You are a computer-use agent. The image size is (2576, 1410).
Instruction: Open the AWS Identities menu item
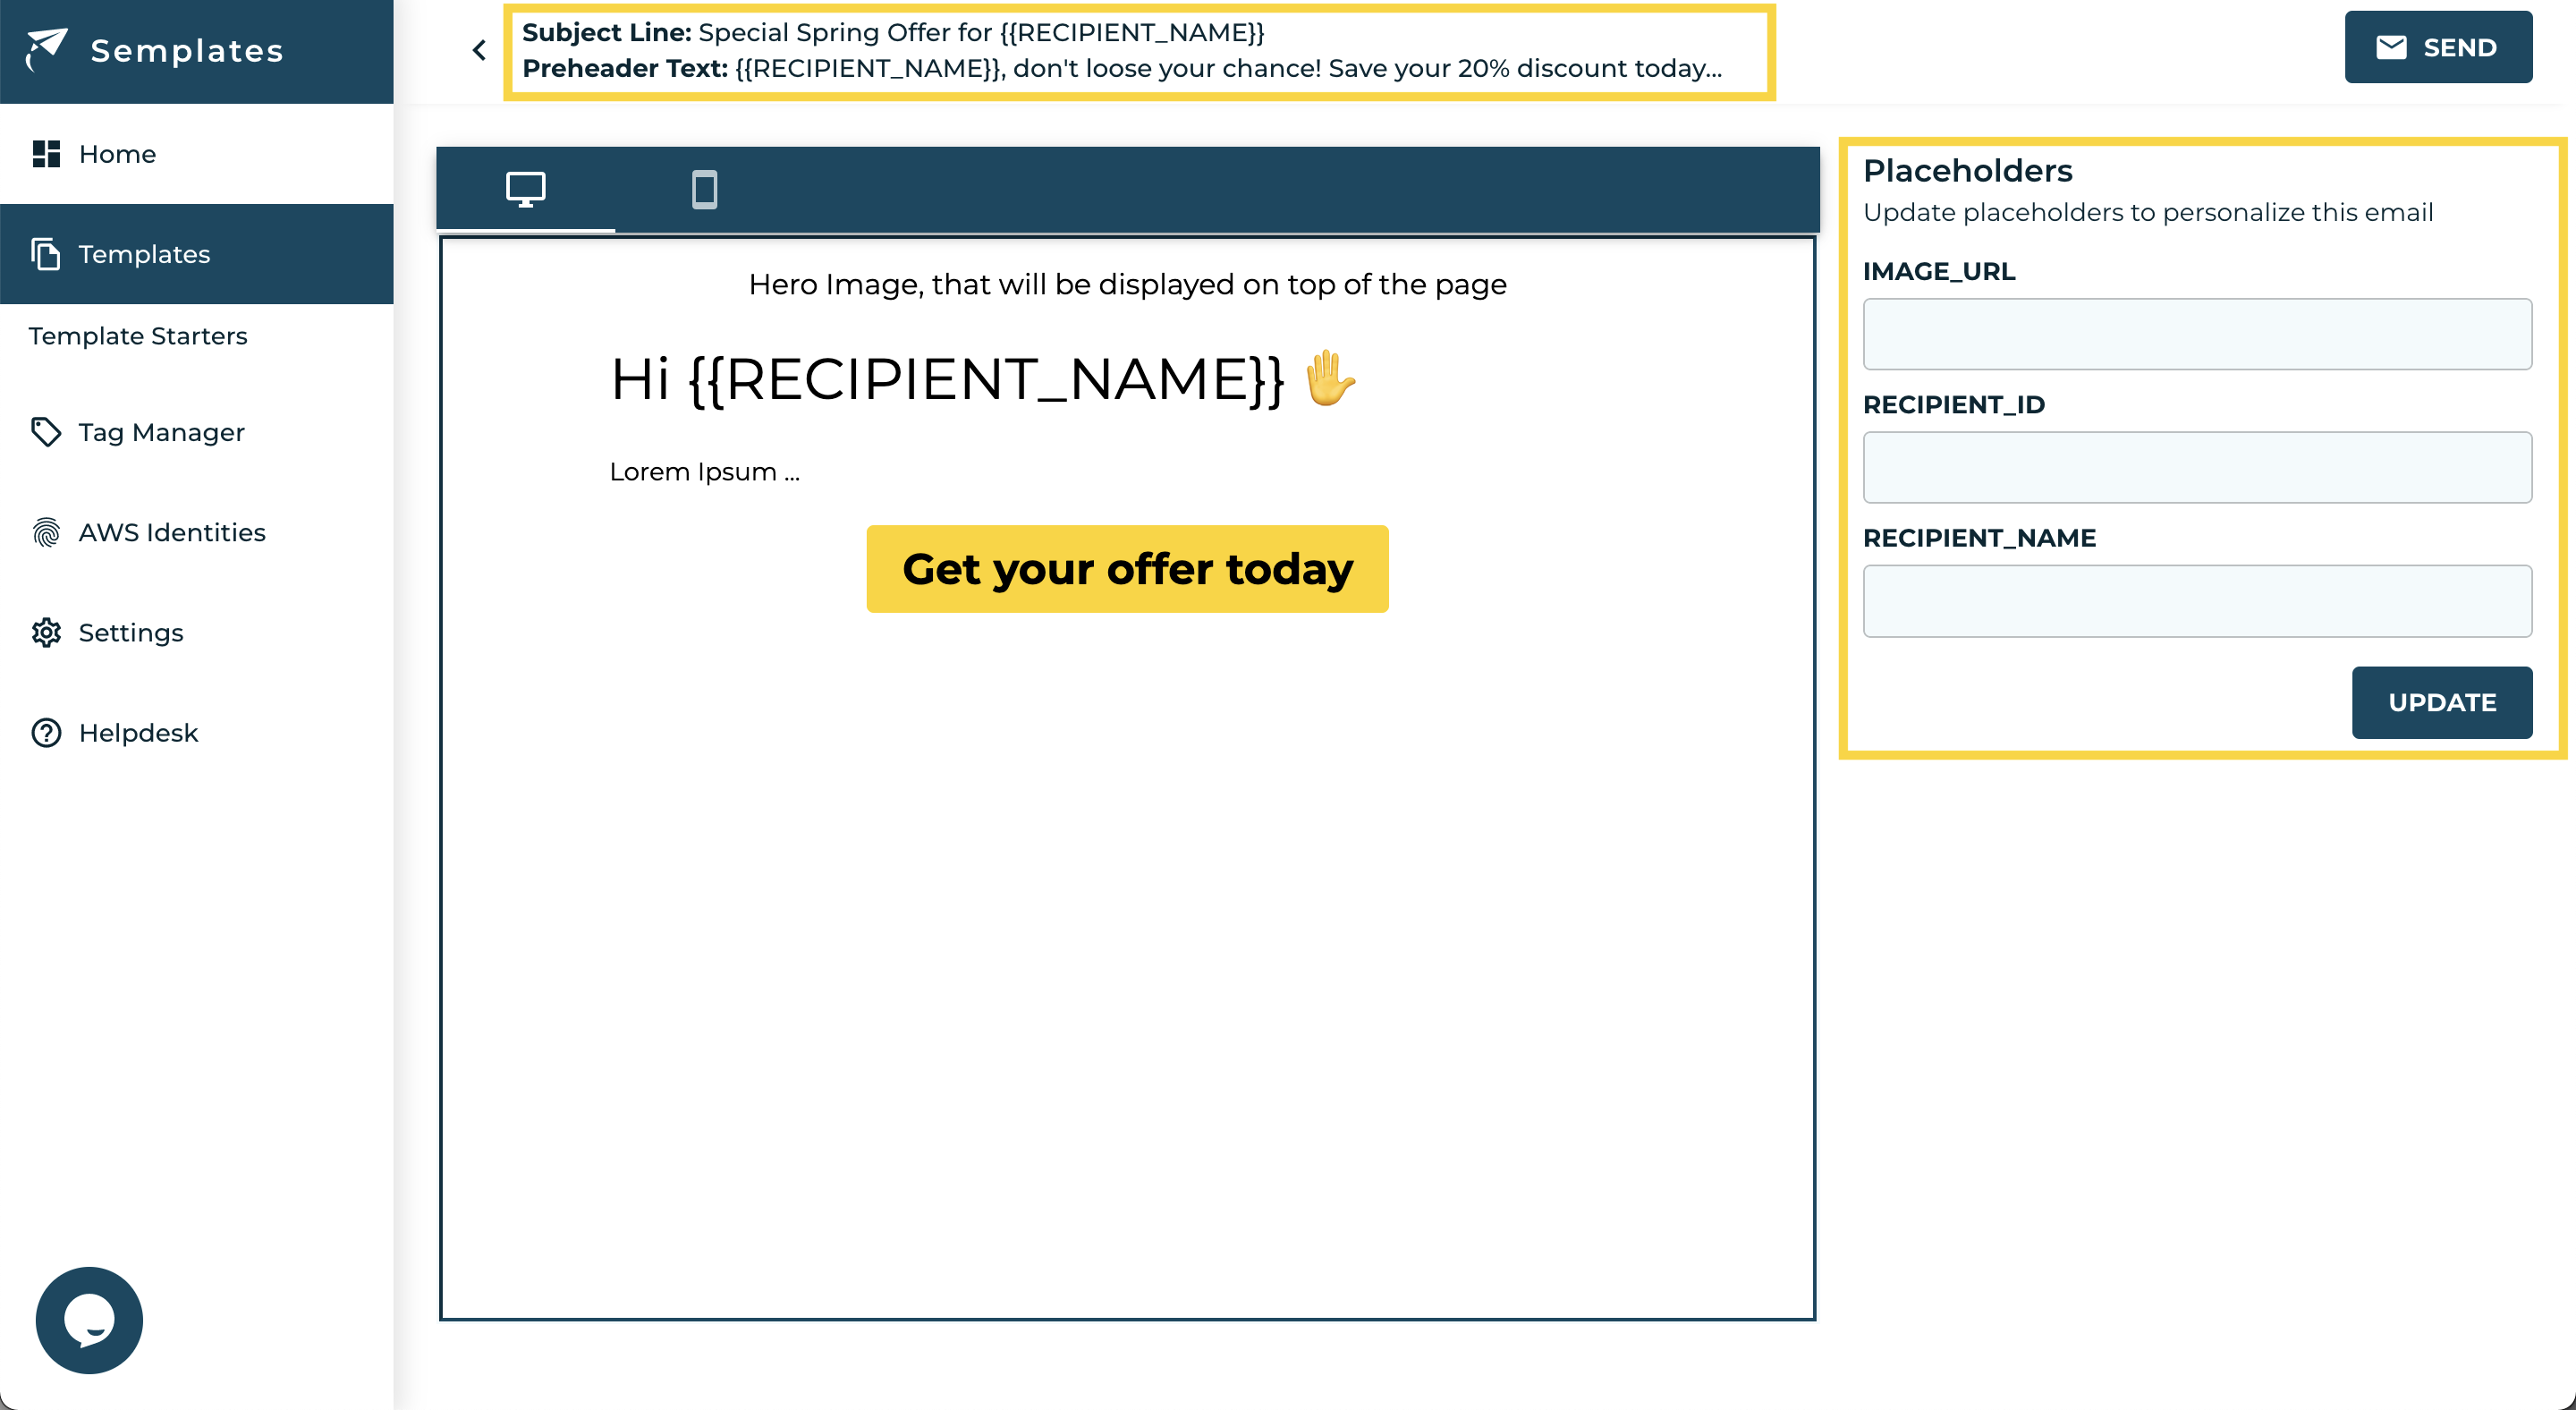pyautogui.click(x=172, y=532)
